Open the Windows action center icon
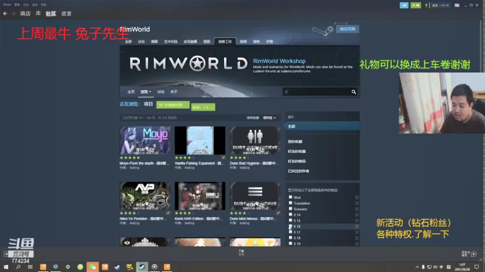Viewport: 485px width, 272px height. pyautogui.click(x=477, y=267)
